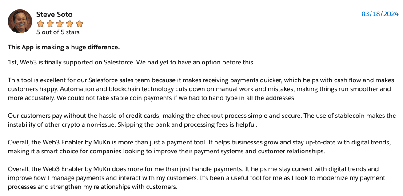Viewport: 403px width, 196px height.
Task: Click the fifth rating star
Action: [80, 24]
